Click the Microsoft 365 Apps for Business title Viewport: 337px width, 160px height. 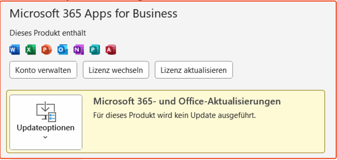pyautogui.click(x=93, y=14)
